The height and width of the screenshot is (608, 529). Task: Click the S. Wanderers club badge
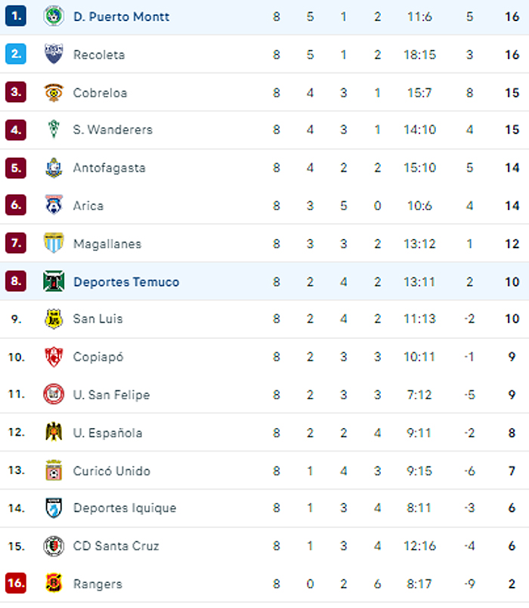point(54,130)
